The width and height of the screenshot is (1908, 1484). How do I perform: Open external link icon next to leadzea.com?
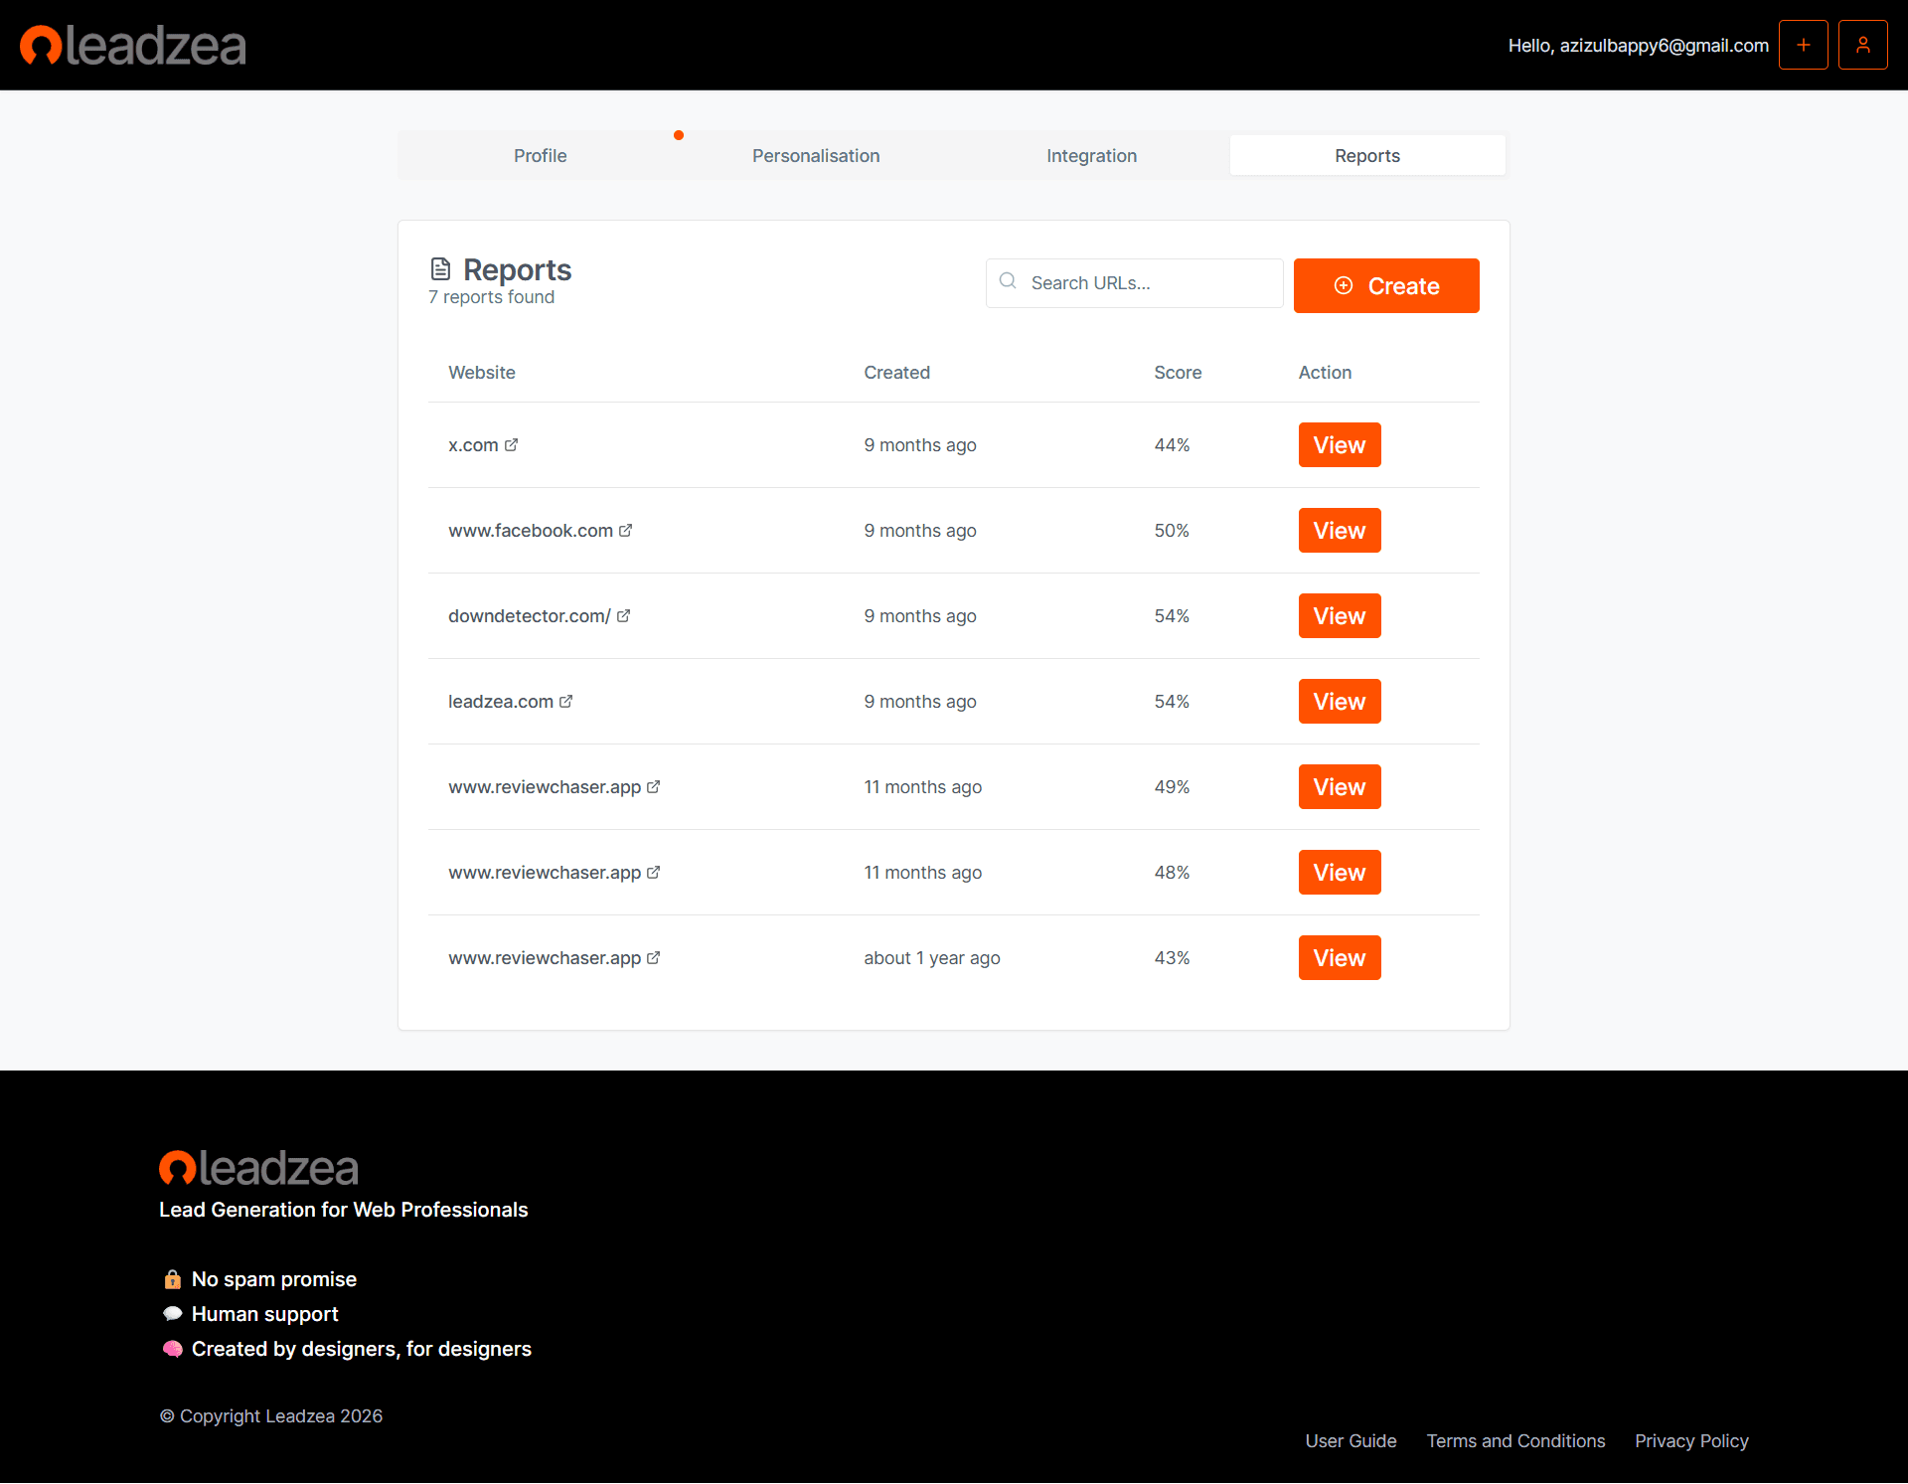(565, 702)
